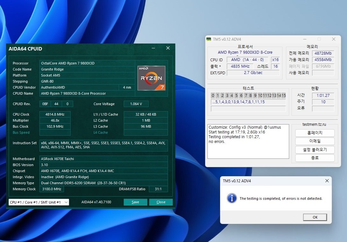
Task: Click the available memory value 45584Mb
Action: pyautogui.click(x=323, y=60)
